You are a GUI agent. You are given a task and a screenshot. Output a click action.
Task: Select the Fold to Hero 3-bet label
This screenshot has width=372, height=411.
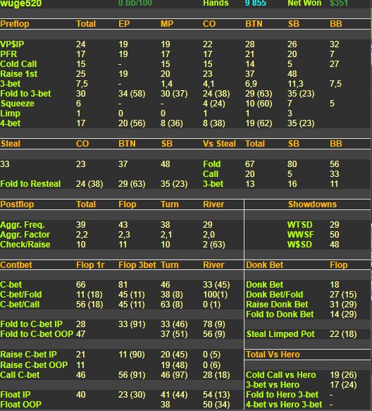(282, 395)
